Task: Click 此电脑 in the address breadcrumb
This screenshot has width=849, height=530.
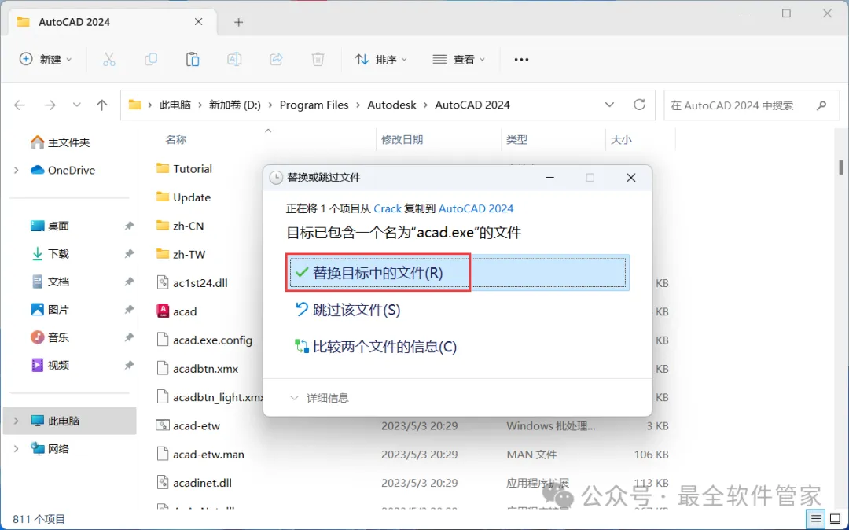Action: [175, 105]
